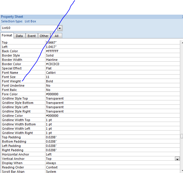Click the Bottom Padding value 0.0208"

click(x=51, y=142)
